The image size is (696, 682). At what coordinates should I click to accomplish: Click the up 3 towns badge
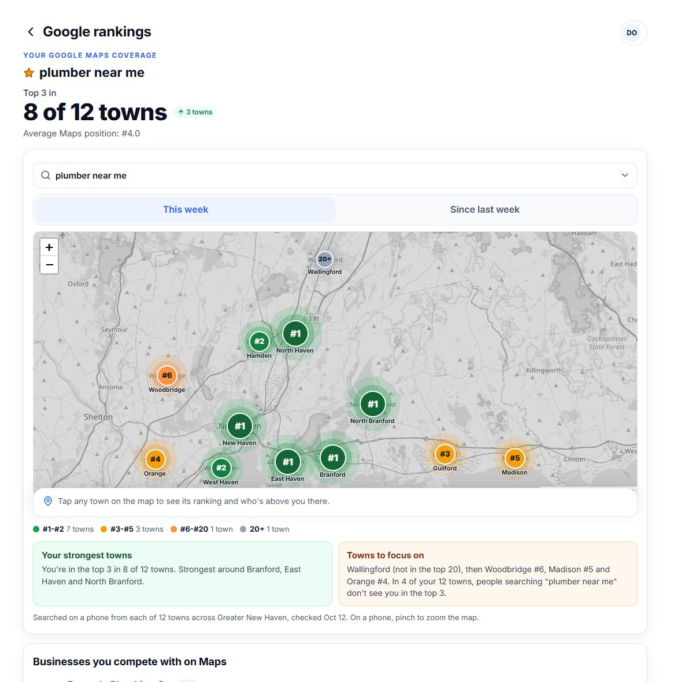point(195,112)
